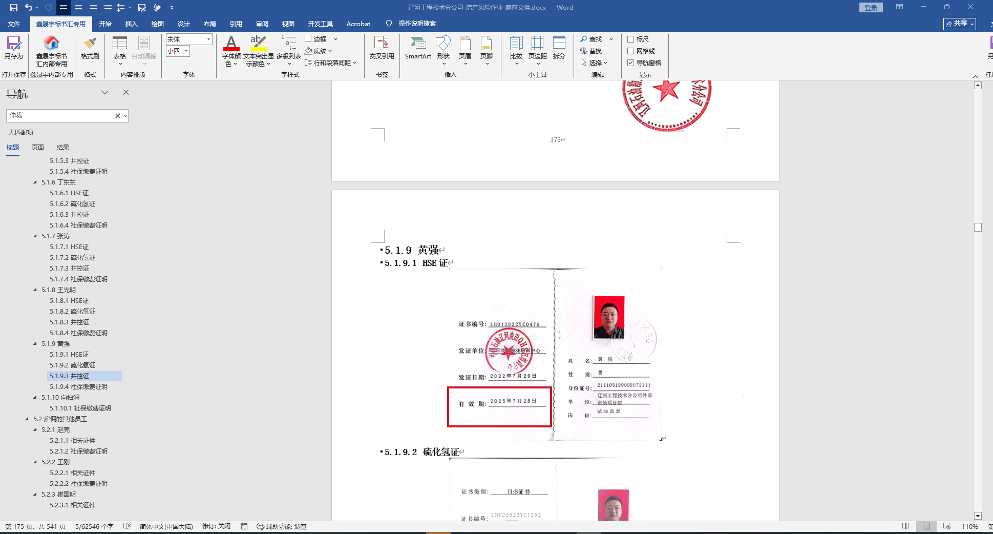This screenshot has height=534, width=993.
Task: Justify text from the quick access toolbar
Action: click(108, 8)
